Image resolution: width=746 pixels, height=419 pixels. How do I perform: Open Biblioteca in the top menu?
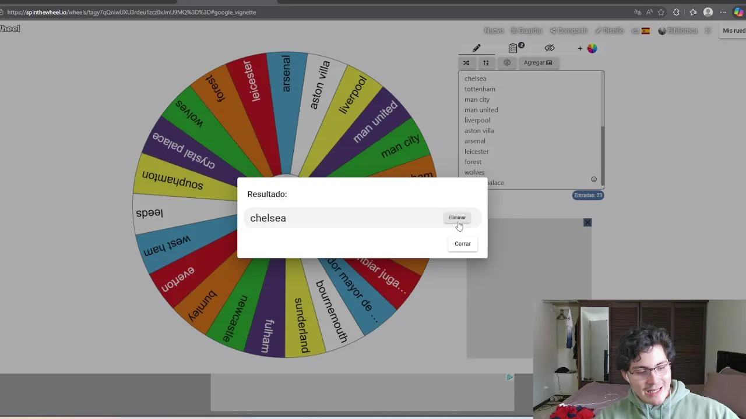(678, 31)
